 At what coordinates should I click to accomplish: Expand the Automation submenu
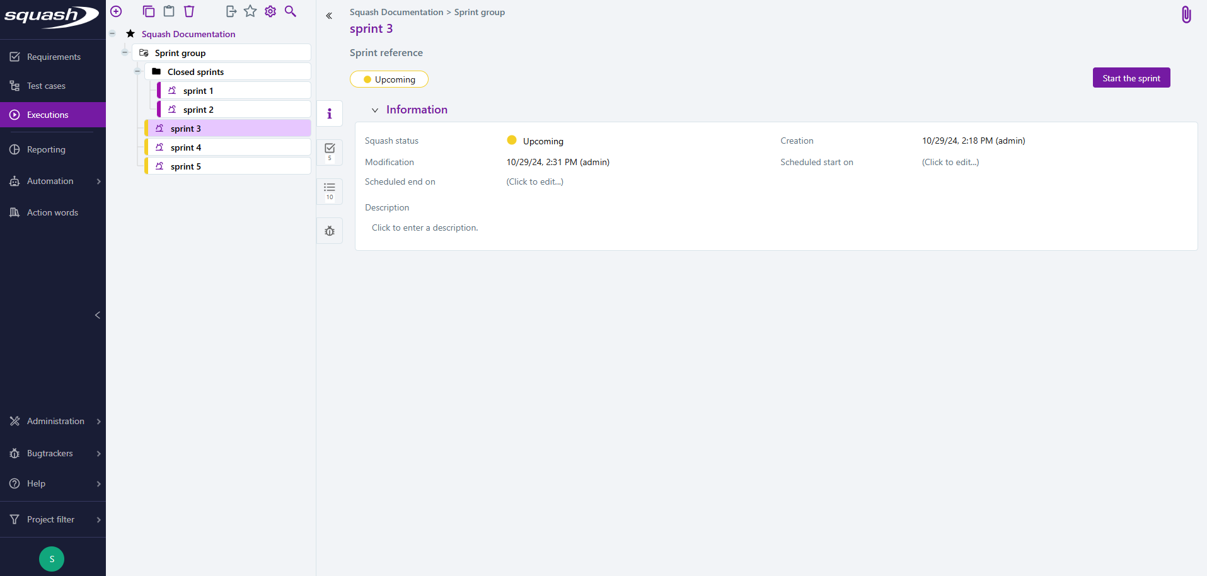99,181
